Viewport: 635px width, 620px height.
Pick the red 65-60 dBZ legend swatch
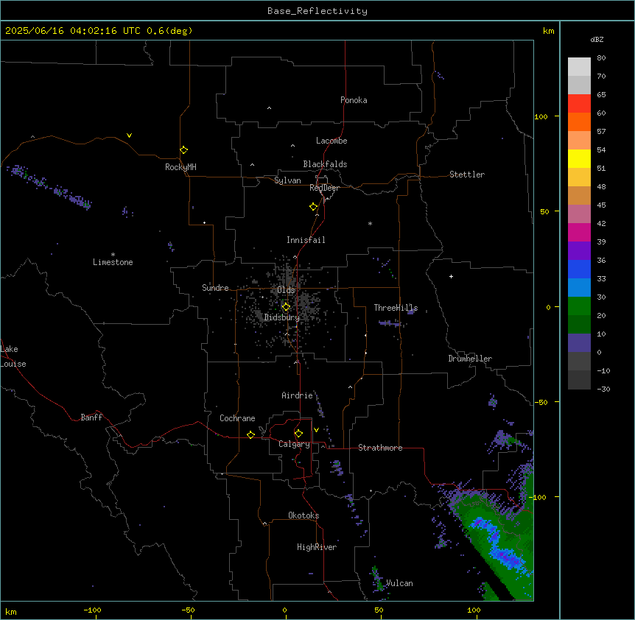coord(579,104)
